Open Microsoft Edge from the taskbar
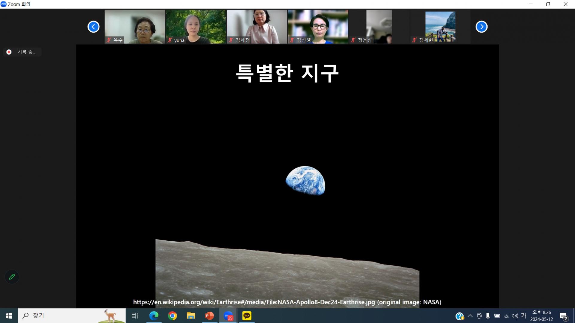The width and height of the screenshot is (575, 323). [x=154, y=316]
